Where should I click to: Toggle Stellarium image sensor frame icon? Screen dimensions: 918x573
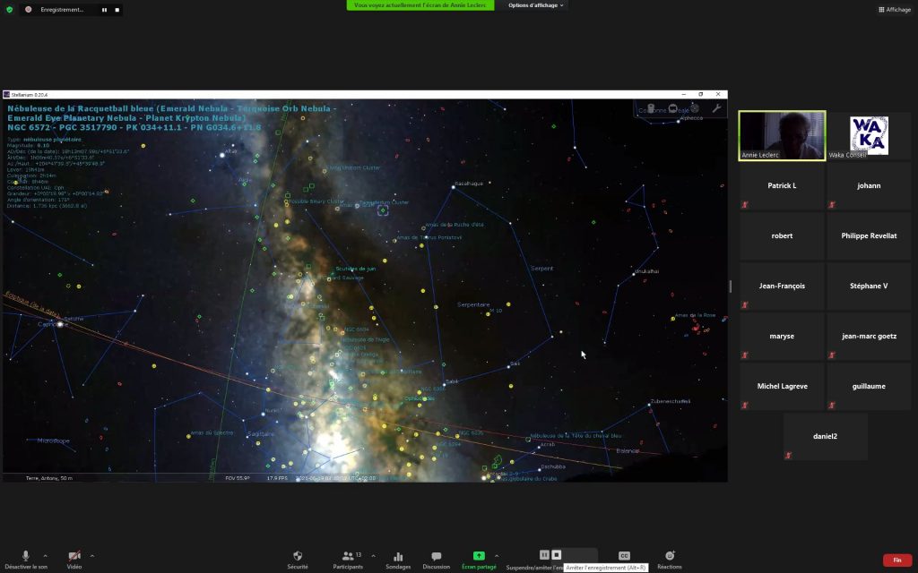672,108
